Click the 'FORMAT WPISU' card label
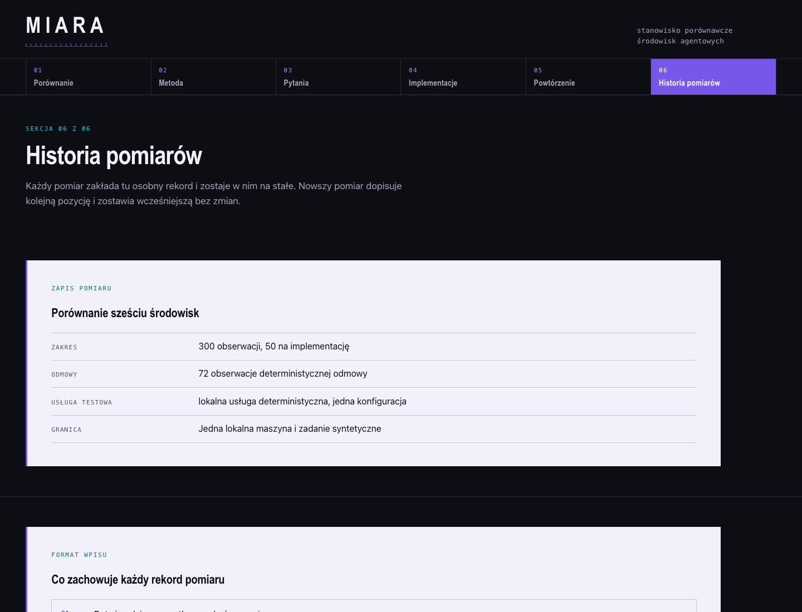The height and width of the screenshot is (612, 802). point(79,555)
